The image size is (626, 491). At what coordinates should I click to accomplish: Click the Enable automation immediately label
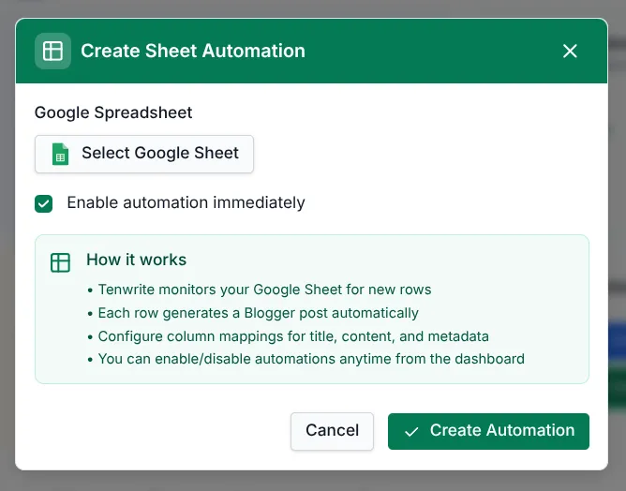click(186, 202)
